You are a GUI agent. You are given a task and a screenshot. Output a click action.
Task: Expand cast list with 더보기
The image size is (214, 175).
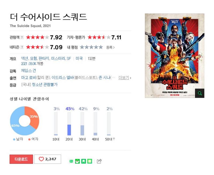125,78
